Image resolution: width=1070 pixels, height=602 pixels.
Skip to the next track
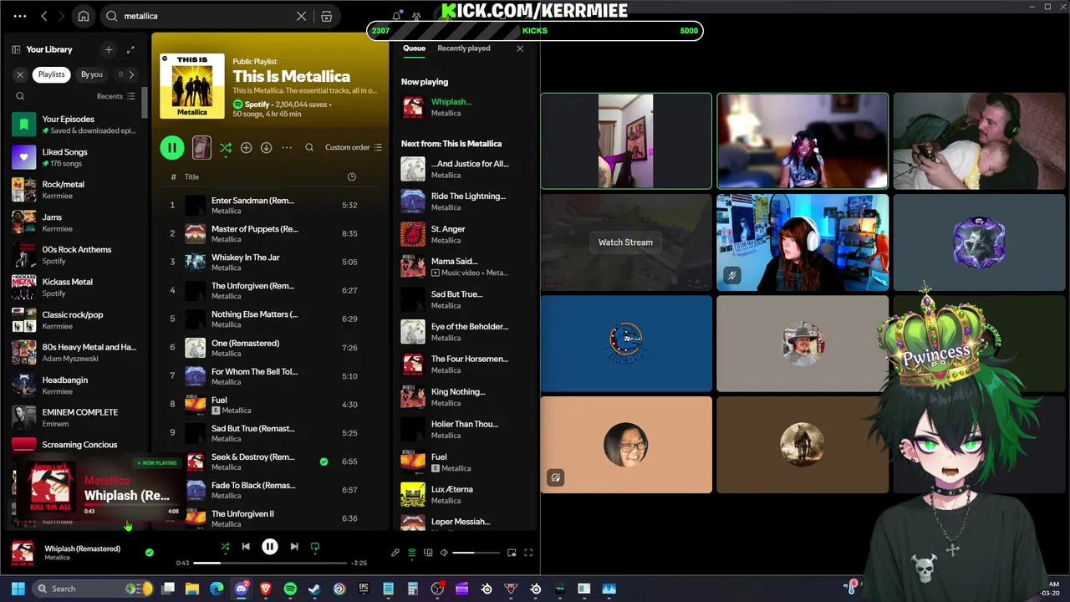[x=294, y=547]
